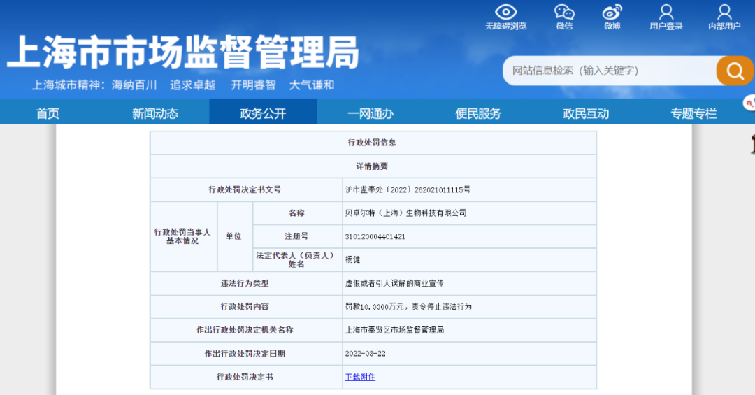Click the 行政处罚信息 table header
755x395 pixels.
(373, 143)
